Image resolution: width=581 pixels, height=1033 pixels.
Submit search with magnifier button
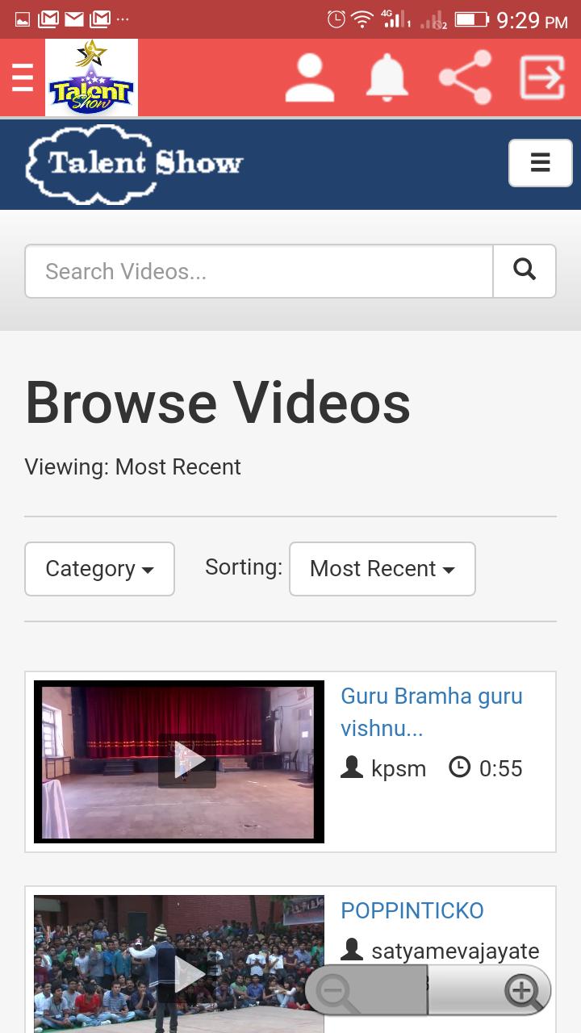pyautogui.click(x=525, y=271)
